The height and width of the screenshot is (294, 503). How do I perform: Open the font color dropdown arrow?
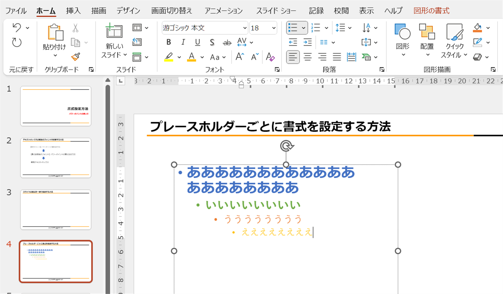(x=202, y=57)
